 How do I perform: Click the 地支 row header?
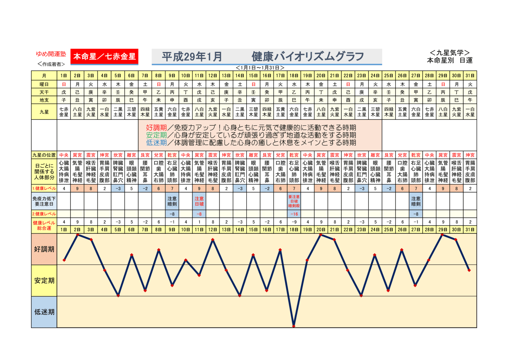click(x=44, y=100)
